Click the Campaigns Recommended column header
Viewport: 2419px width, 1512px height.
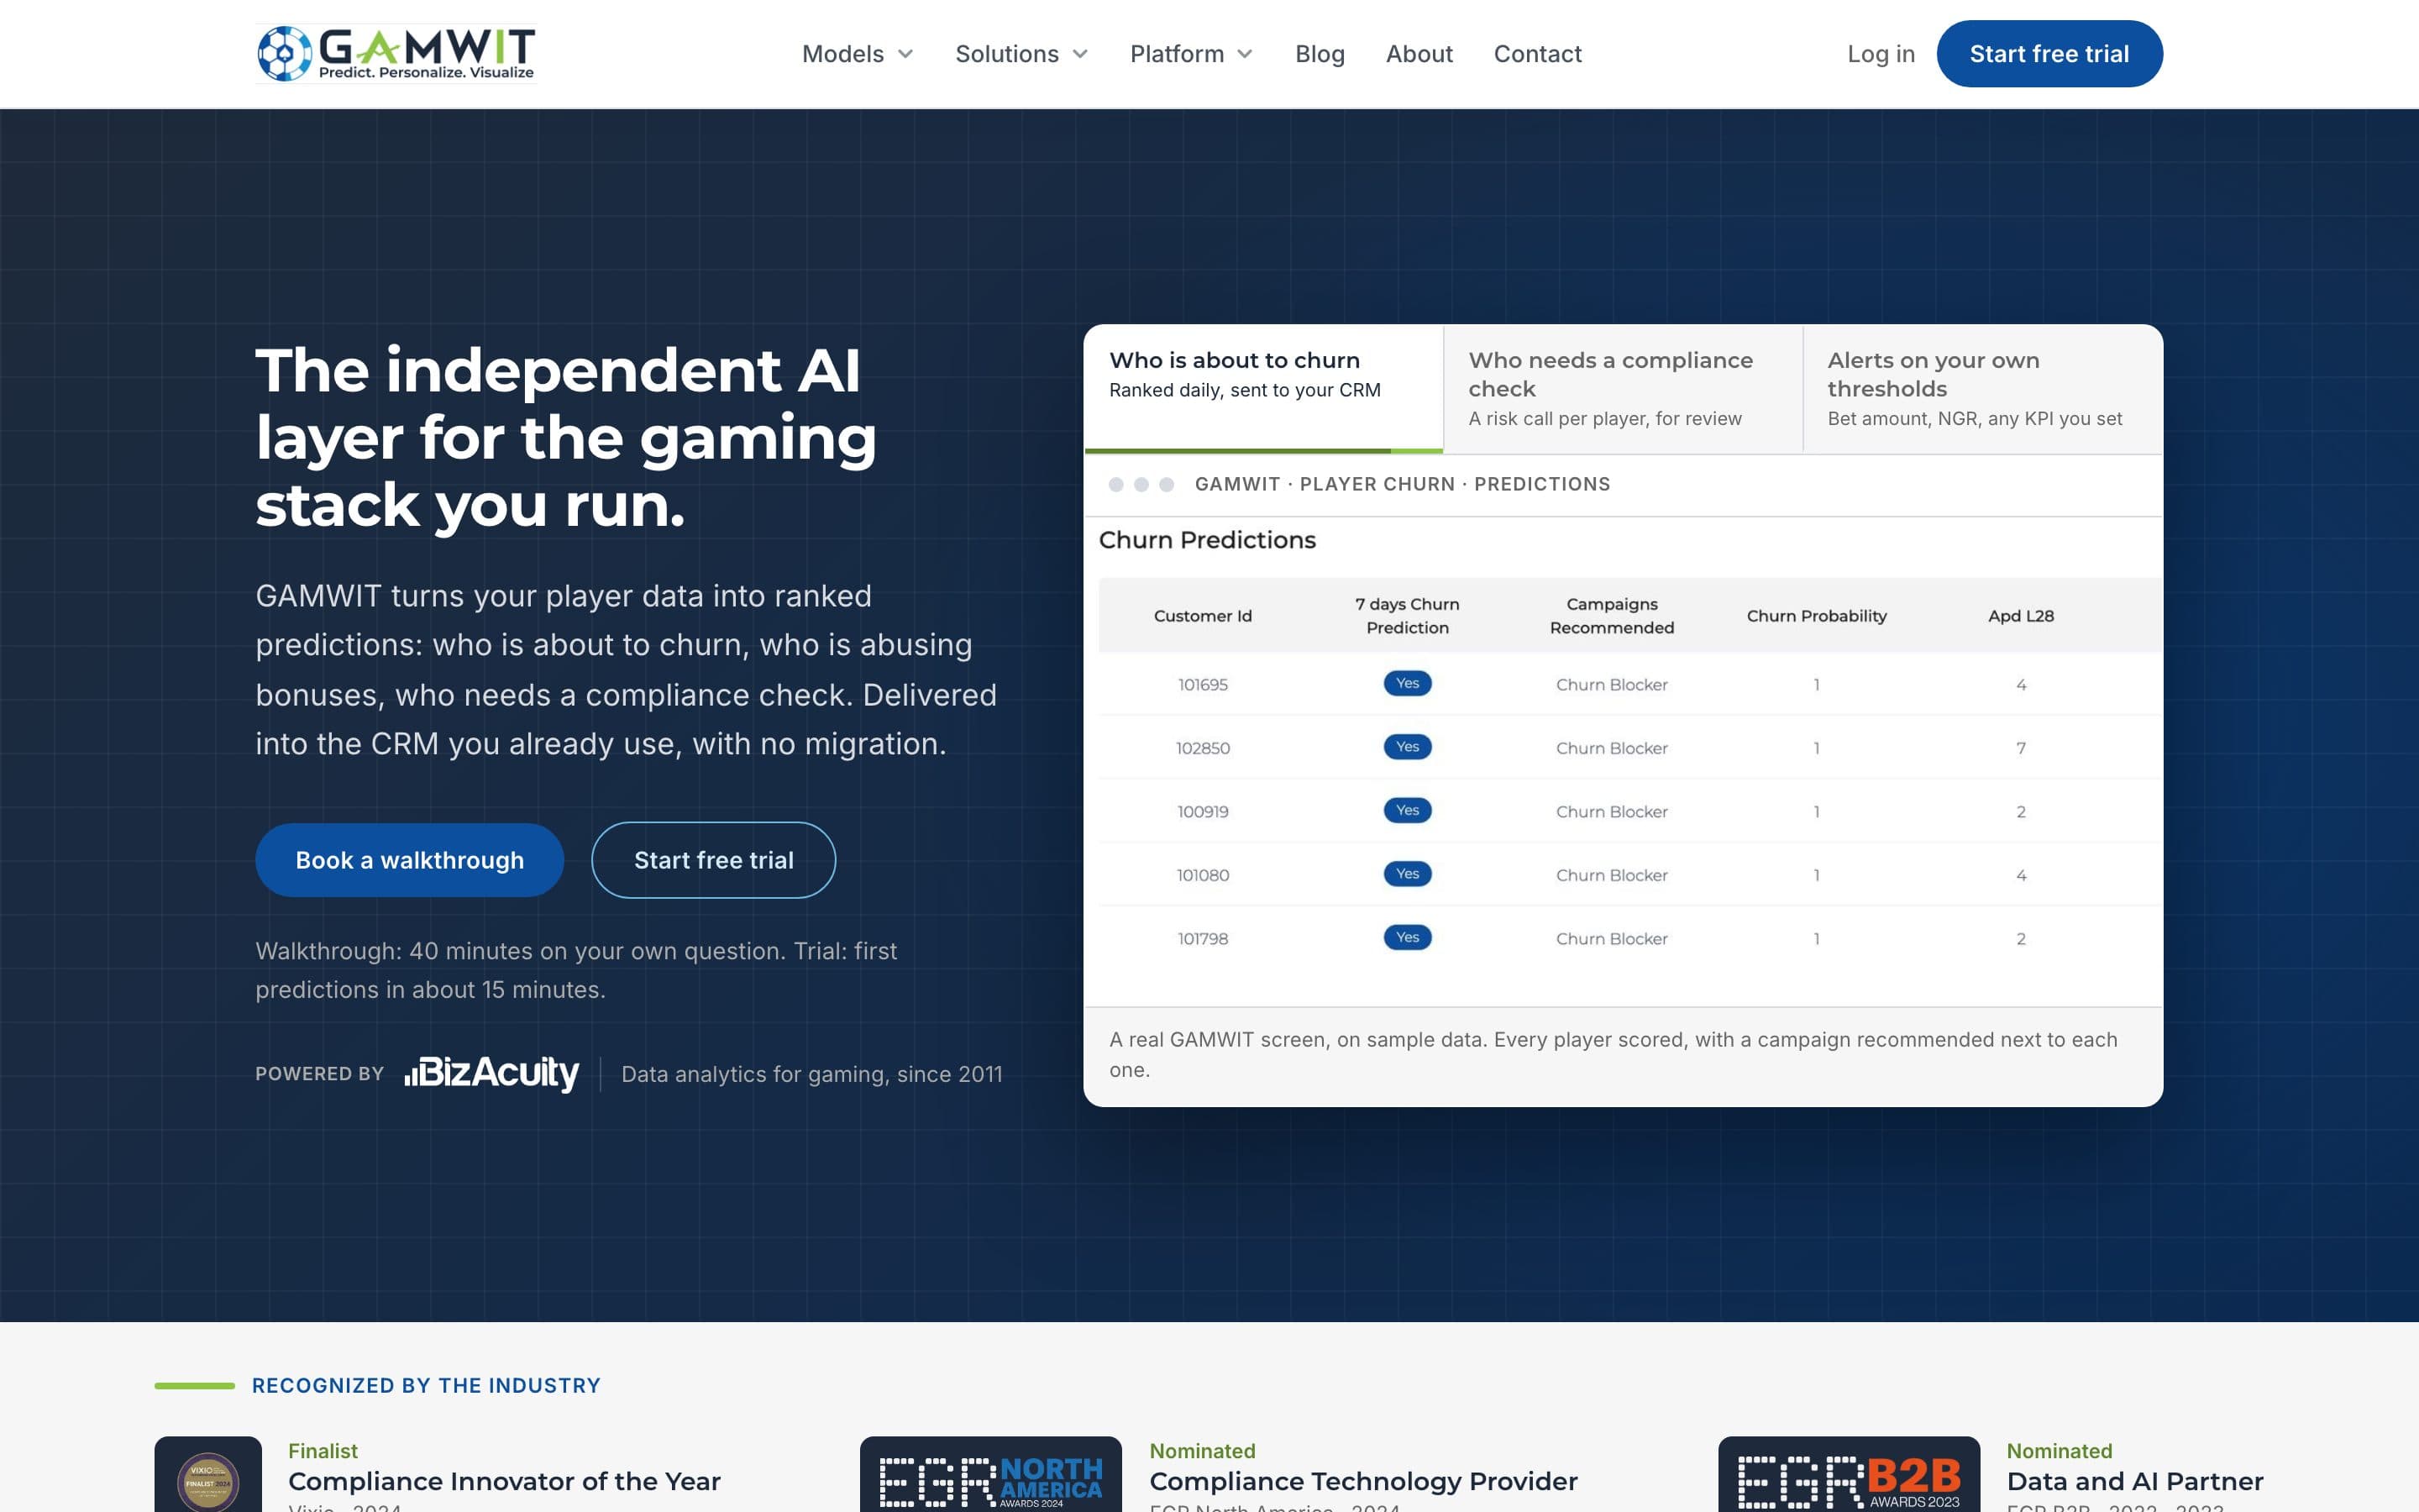pyautogui.click(x=1611, y=616)
